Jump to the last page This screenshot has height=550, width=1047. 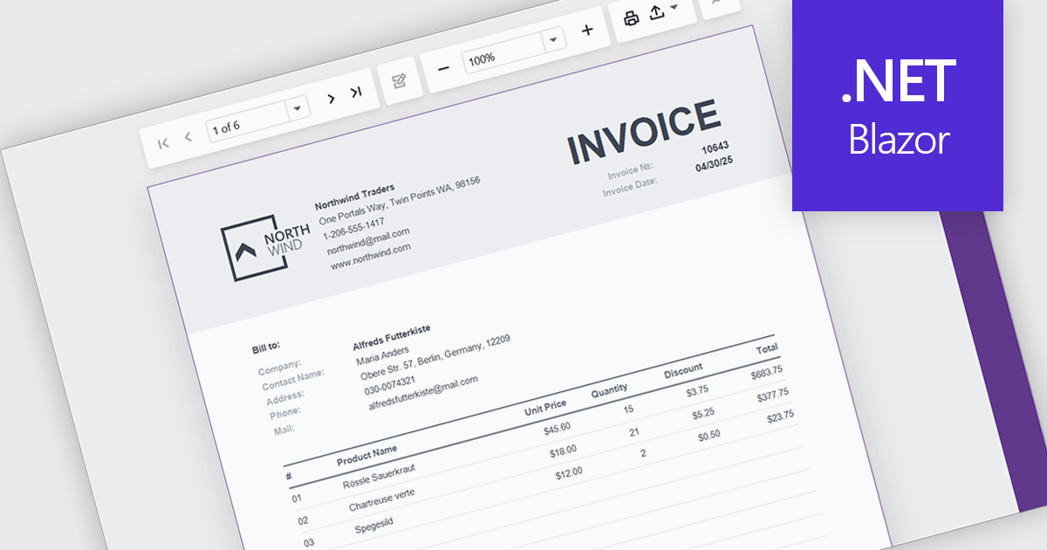356,93
